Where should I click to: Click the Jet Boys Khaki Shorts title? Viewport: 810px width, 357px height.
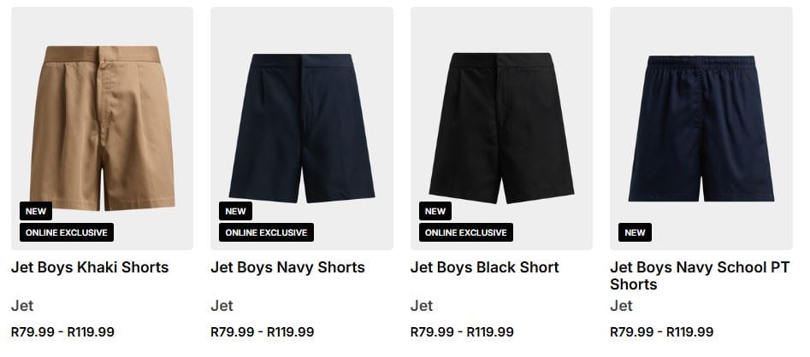click(90, 267)
